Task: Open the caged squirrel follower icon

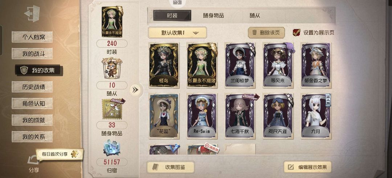Action: (112, 69)
